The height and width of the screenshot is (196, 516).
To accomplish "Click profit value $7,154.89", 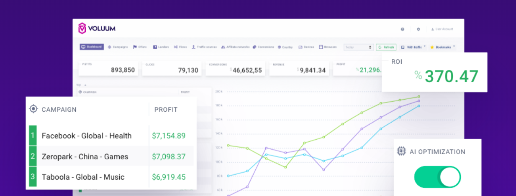I will coord(169,136).
